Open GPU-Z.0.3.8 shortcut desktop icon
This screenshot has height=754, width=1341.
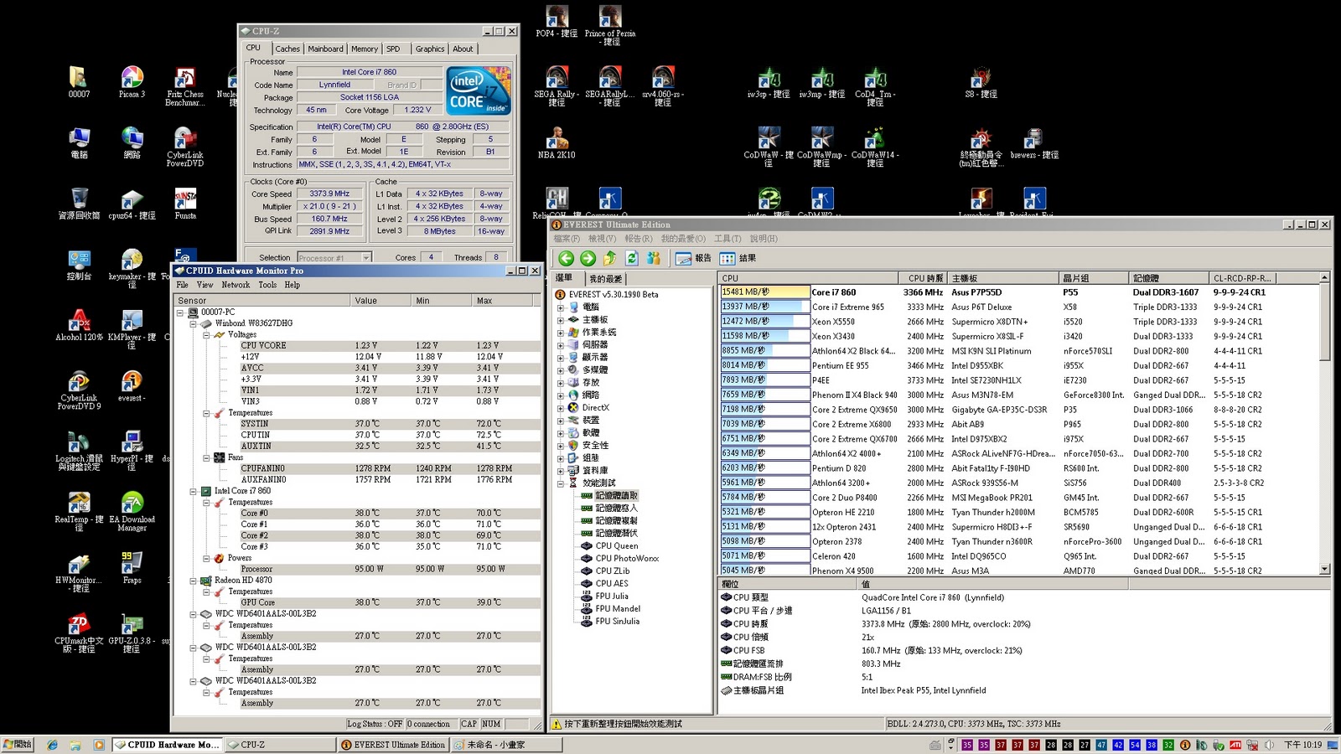(132, 633)
